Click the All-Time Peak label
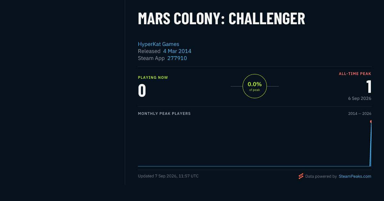 355,74
